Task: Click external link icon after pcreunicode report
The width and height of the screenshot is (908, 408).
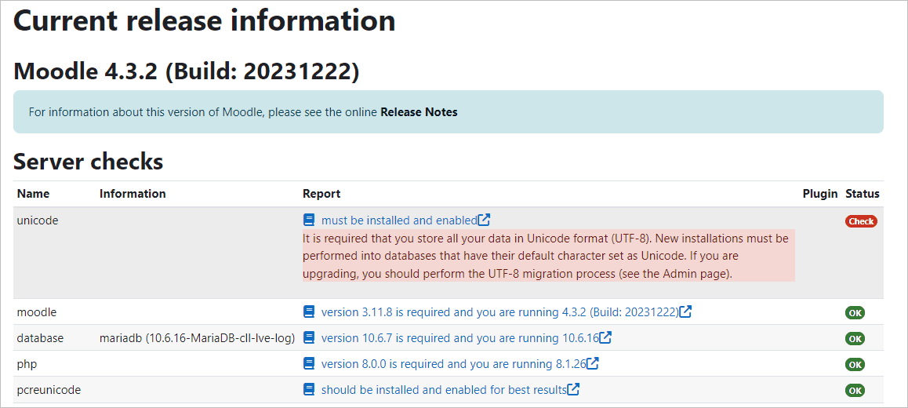Action: 573,390
